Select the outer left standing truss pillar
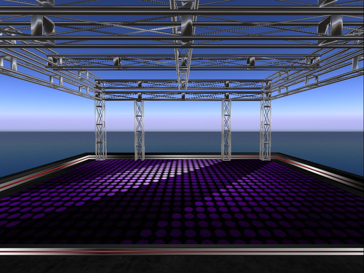Image resolution: width=364 pixels, height=273 pixels. click(x=100, y=129)
